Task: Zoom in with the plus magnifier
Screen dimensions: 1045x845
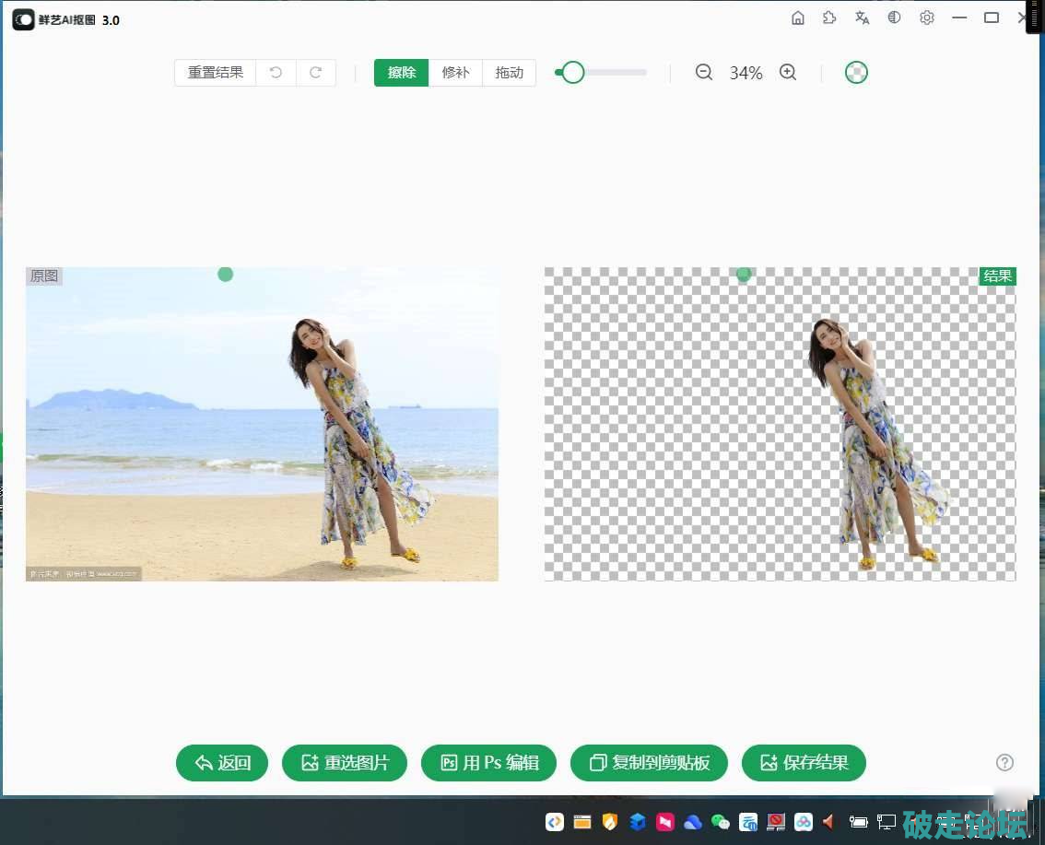Action: tap(788, 73)
